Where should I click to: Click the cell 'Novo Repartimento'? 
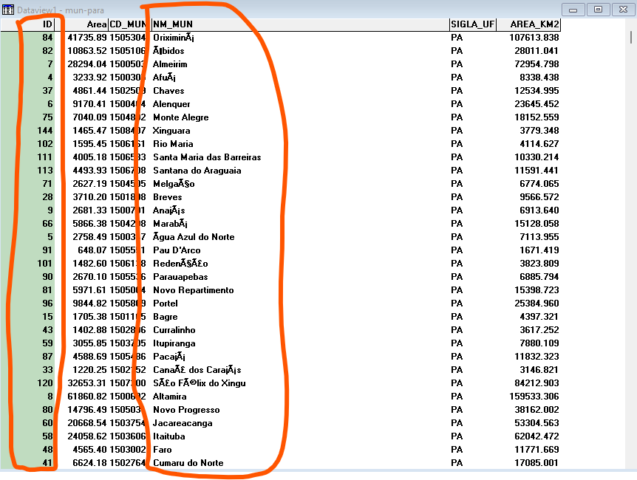(194, 290)
